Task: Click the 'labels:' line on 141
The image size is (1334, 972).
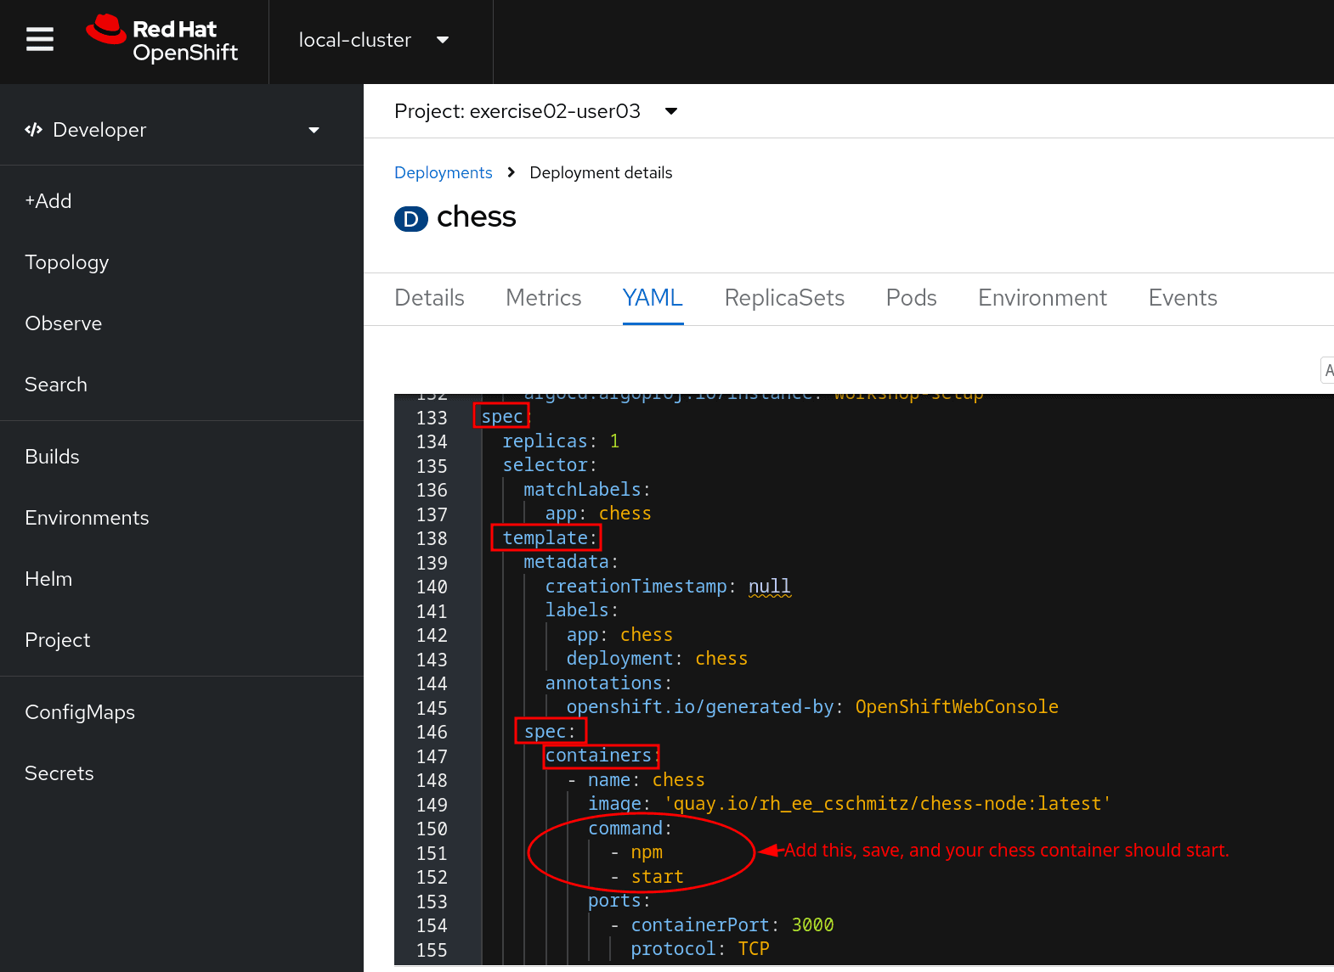Action: [x=582, y=610]
